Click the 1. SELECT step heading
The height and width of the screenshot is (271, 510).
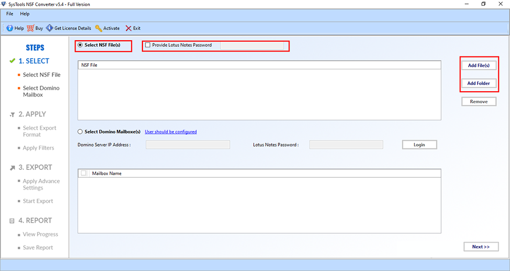coord(34,61)
